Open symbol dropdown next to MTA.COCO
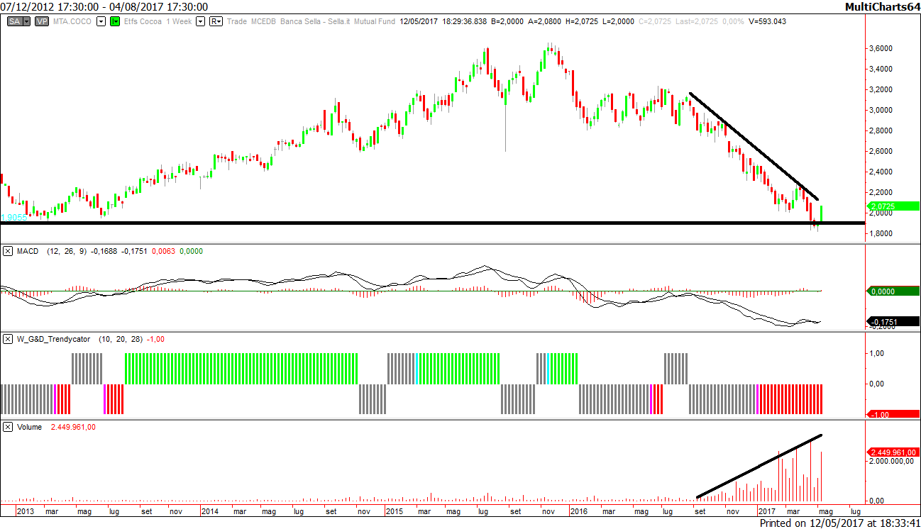The image size is (921, 529). 101,21
